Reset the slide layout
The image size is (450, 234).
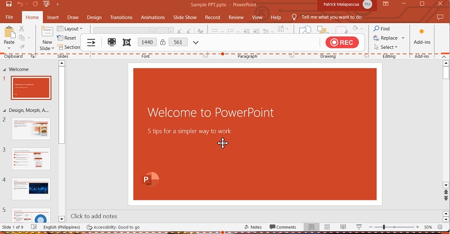click(66, 38)
